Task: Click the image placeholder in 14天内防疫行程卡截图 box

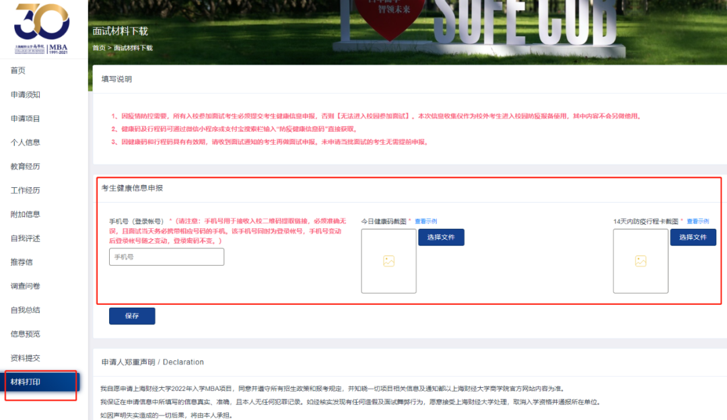Action: pos(640,261)
